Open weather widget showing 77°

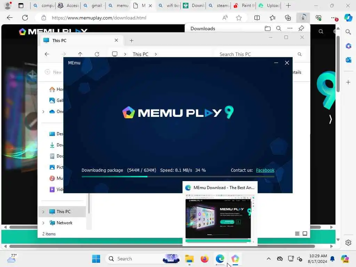tap(12, 258)
